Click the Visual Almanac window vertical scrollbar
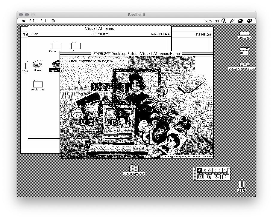This screenshot has width=273, height=219. click(169, 44)
